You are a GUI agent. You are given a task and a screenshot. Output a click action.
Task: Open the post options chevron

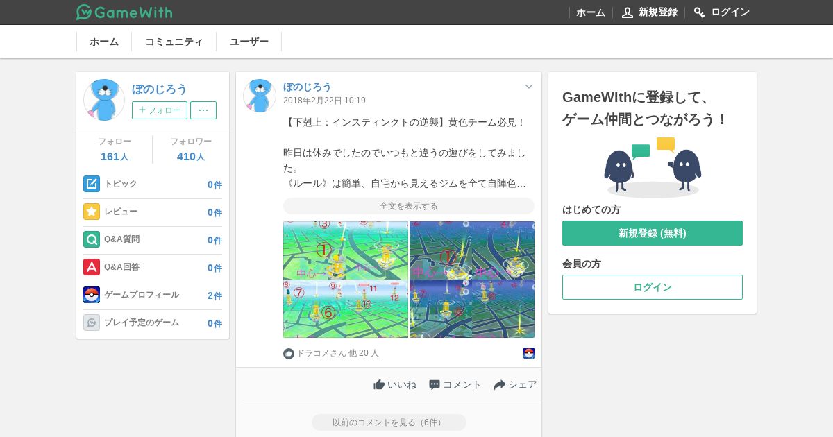point(529,87)
